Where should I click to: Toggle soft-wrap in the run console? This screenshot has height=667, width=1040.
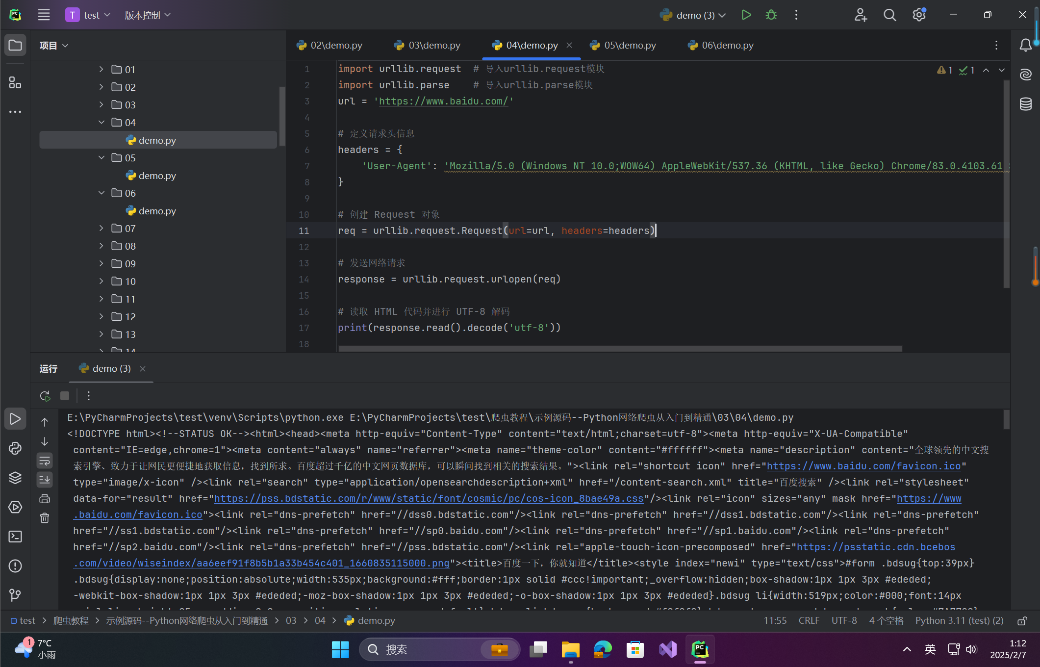pos(45,461)
